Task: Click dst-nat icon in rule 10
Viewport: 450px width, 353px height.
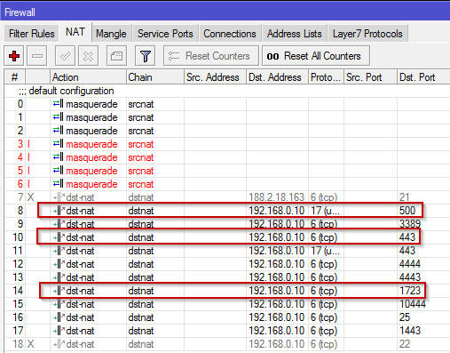Action: click(59, 237)
